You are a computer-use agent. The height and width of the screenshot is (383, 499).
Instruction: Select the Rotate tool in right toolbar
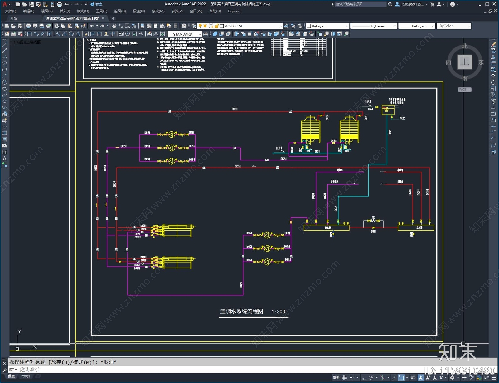(x=493, y=82)
